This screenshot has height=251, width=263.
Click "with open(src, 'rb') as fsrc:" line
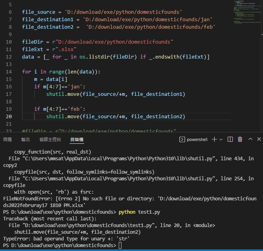54,192
